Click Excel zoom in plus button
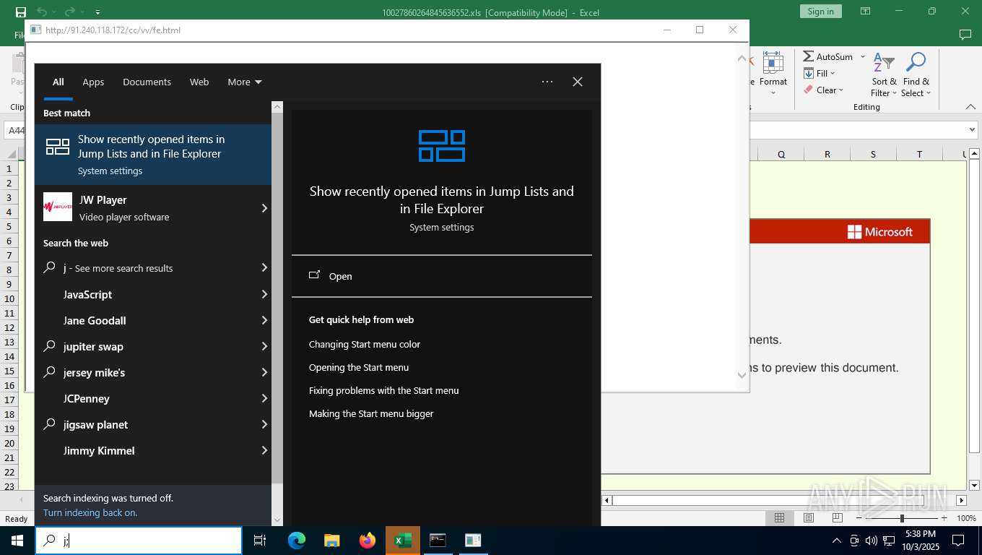The height and width of the screenshot is (555, 982). click(x=944, y=518)
